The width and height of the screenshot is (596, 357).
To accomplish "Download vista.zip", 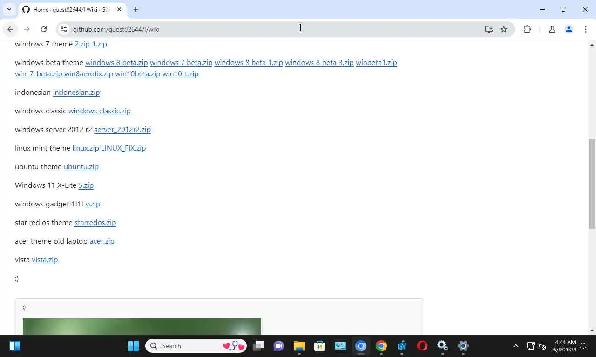I will [45, 260].
